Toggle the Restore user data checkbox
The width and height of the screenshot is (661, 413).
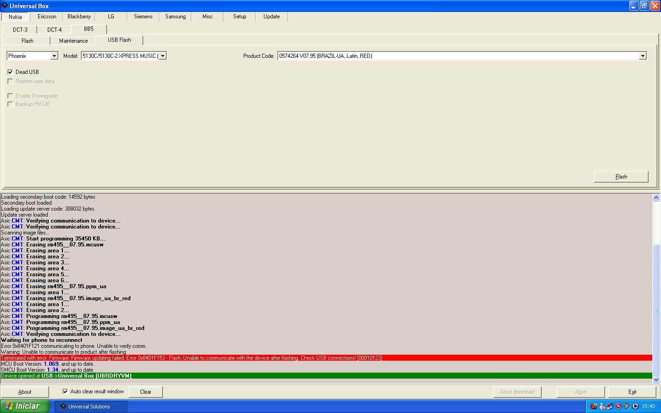pos(10,81)
